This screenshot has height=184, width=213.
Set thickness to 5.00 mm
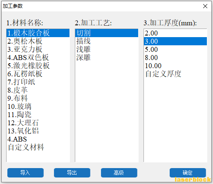[175, 49]
